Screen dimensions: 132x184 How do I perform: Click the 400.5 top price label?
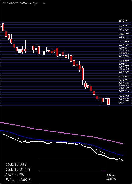(123, 21)
